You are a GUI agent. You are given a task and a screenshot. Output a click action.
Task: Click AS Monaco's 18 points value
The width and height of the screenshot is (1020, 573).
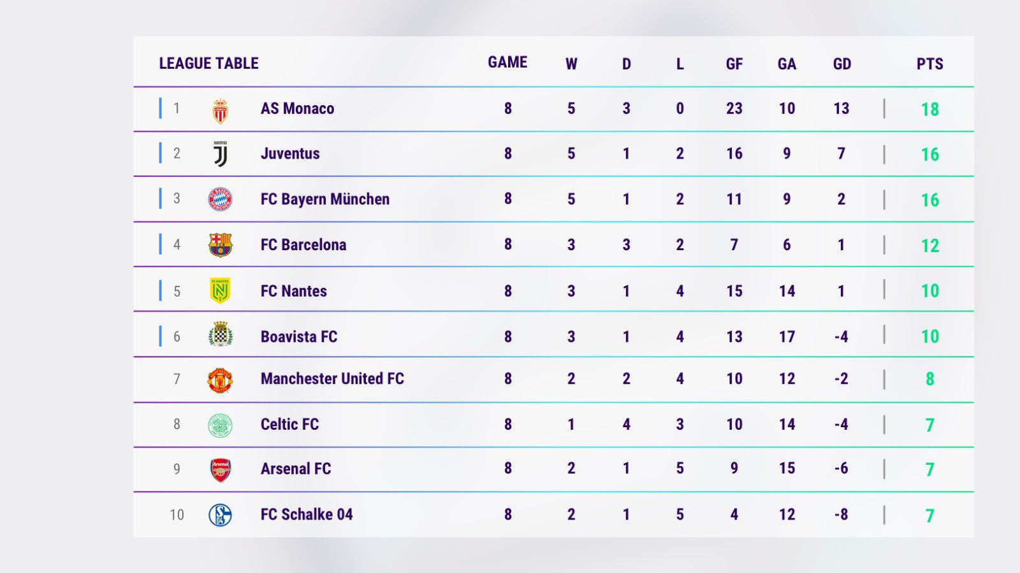click(929, 110)
